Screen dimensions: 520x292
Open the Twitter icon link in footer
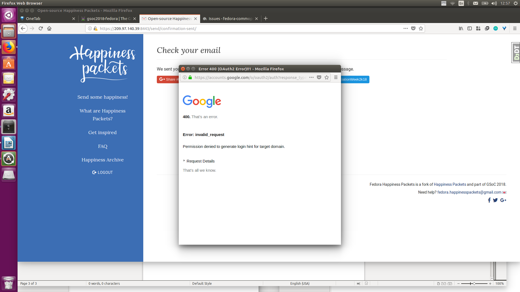[495, 200]
